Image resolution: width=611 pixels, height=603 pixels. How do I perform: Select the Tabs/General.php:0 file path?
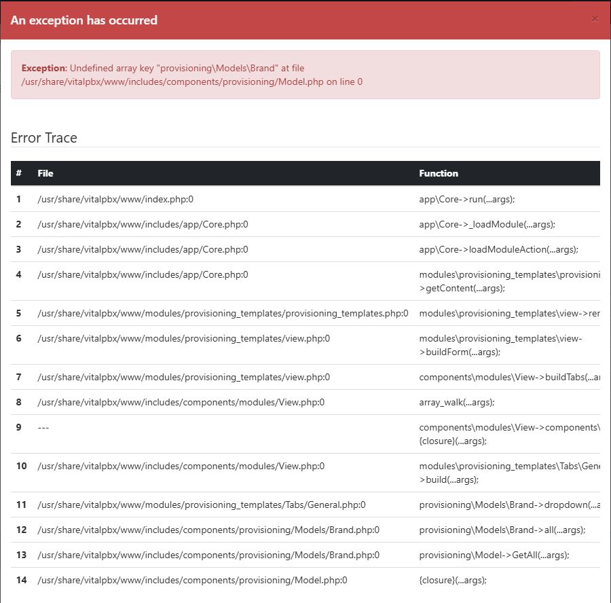coord(202,505)
